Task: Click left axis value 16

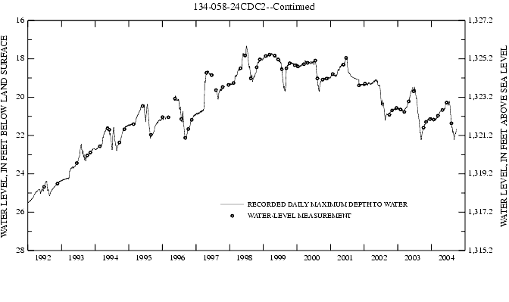Action: tap(20, 20)
